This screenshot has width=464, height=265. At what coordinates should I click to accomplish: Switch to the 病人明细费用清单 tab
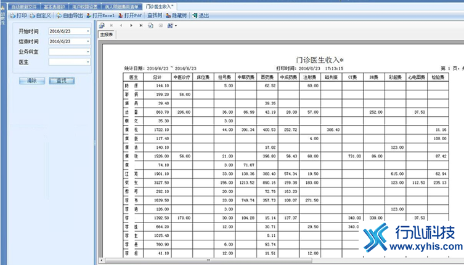pyautogui.click(x=121, y=7)
